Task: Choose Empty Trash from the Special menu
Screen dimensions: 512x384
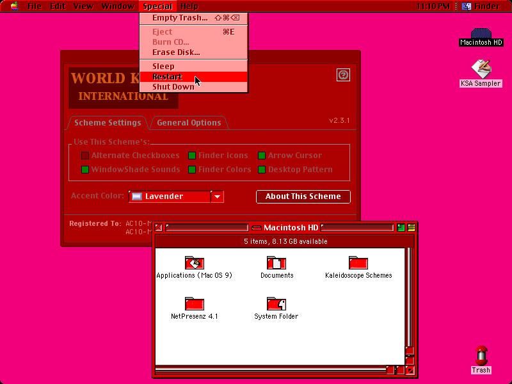Action: tap(194, 18)
